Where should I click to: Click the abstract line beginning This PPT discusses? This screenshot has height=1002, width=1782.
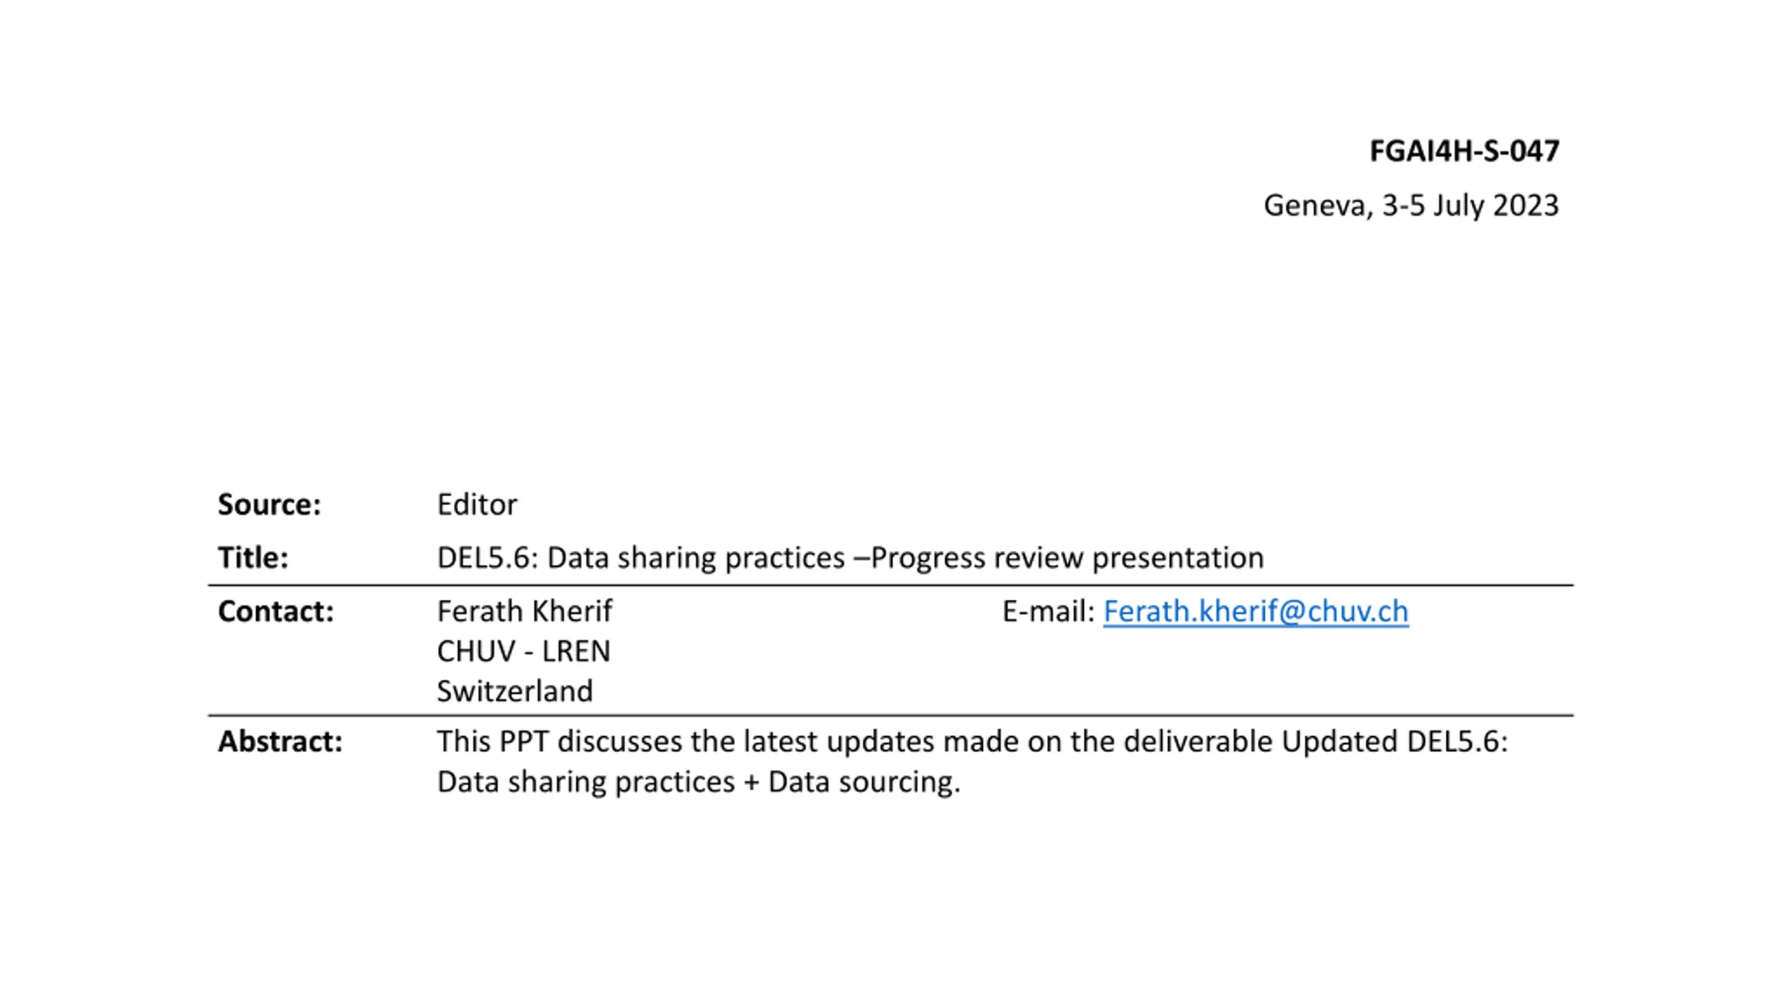[972, 742]
